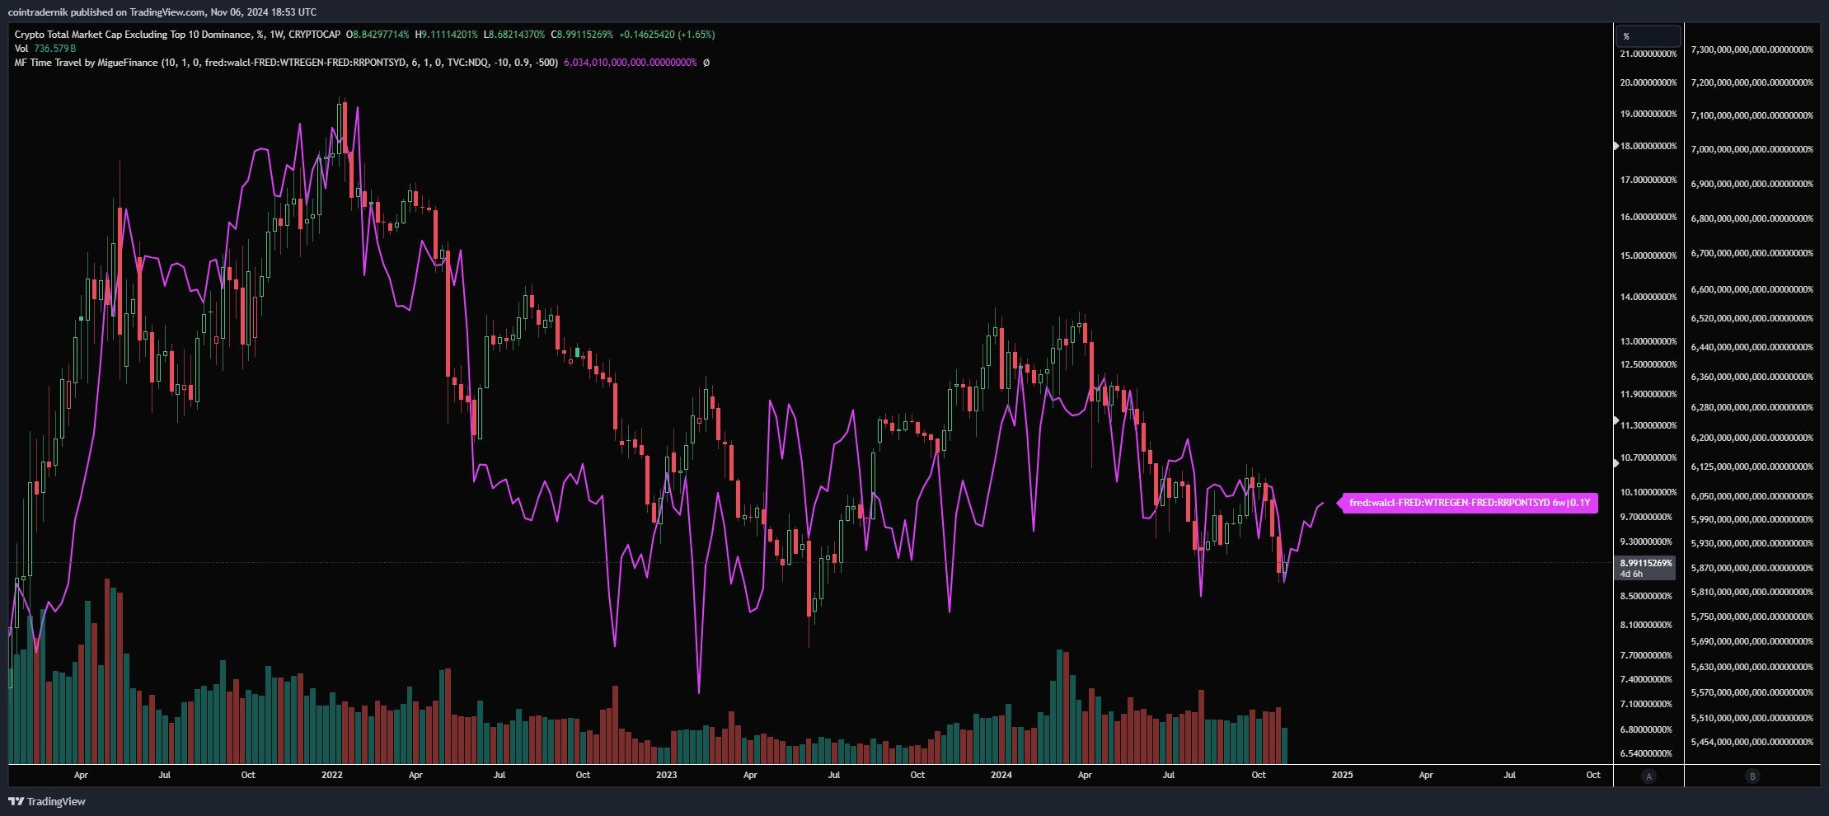Select the price scale B button
Screen dimensions: 1829x816
point(1752,776)
